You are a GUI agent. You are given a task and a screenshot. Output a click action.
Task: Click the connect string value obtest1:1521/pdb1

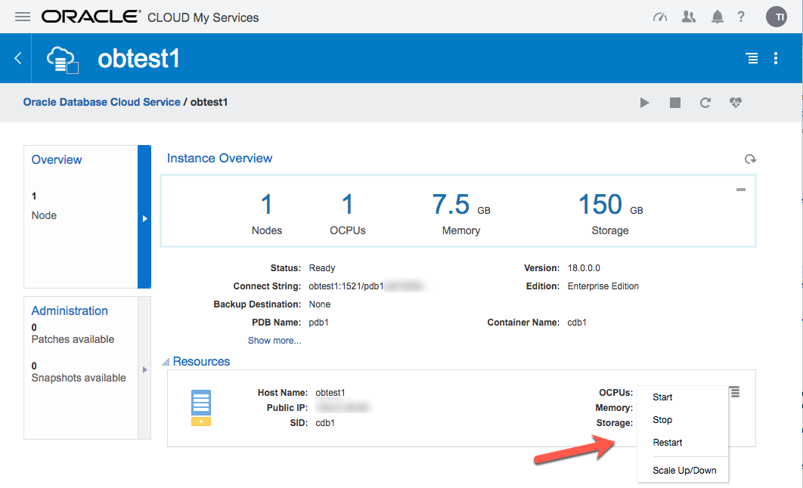pyautogui.click(x=346, y=286)
